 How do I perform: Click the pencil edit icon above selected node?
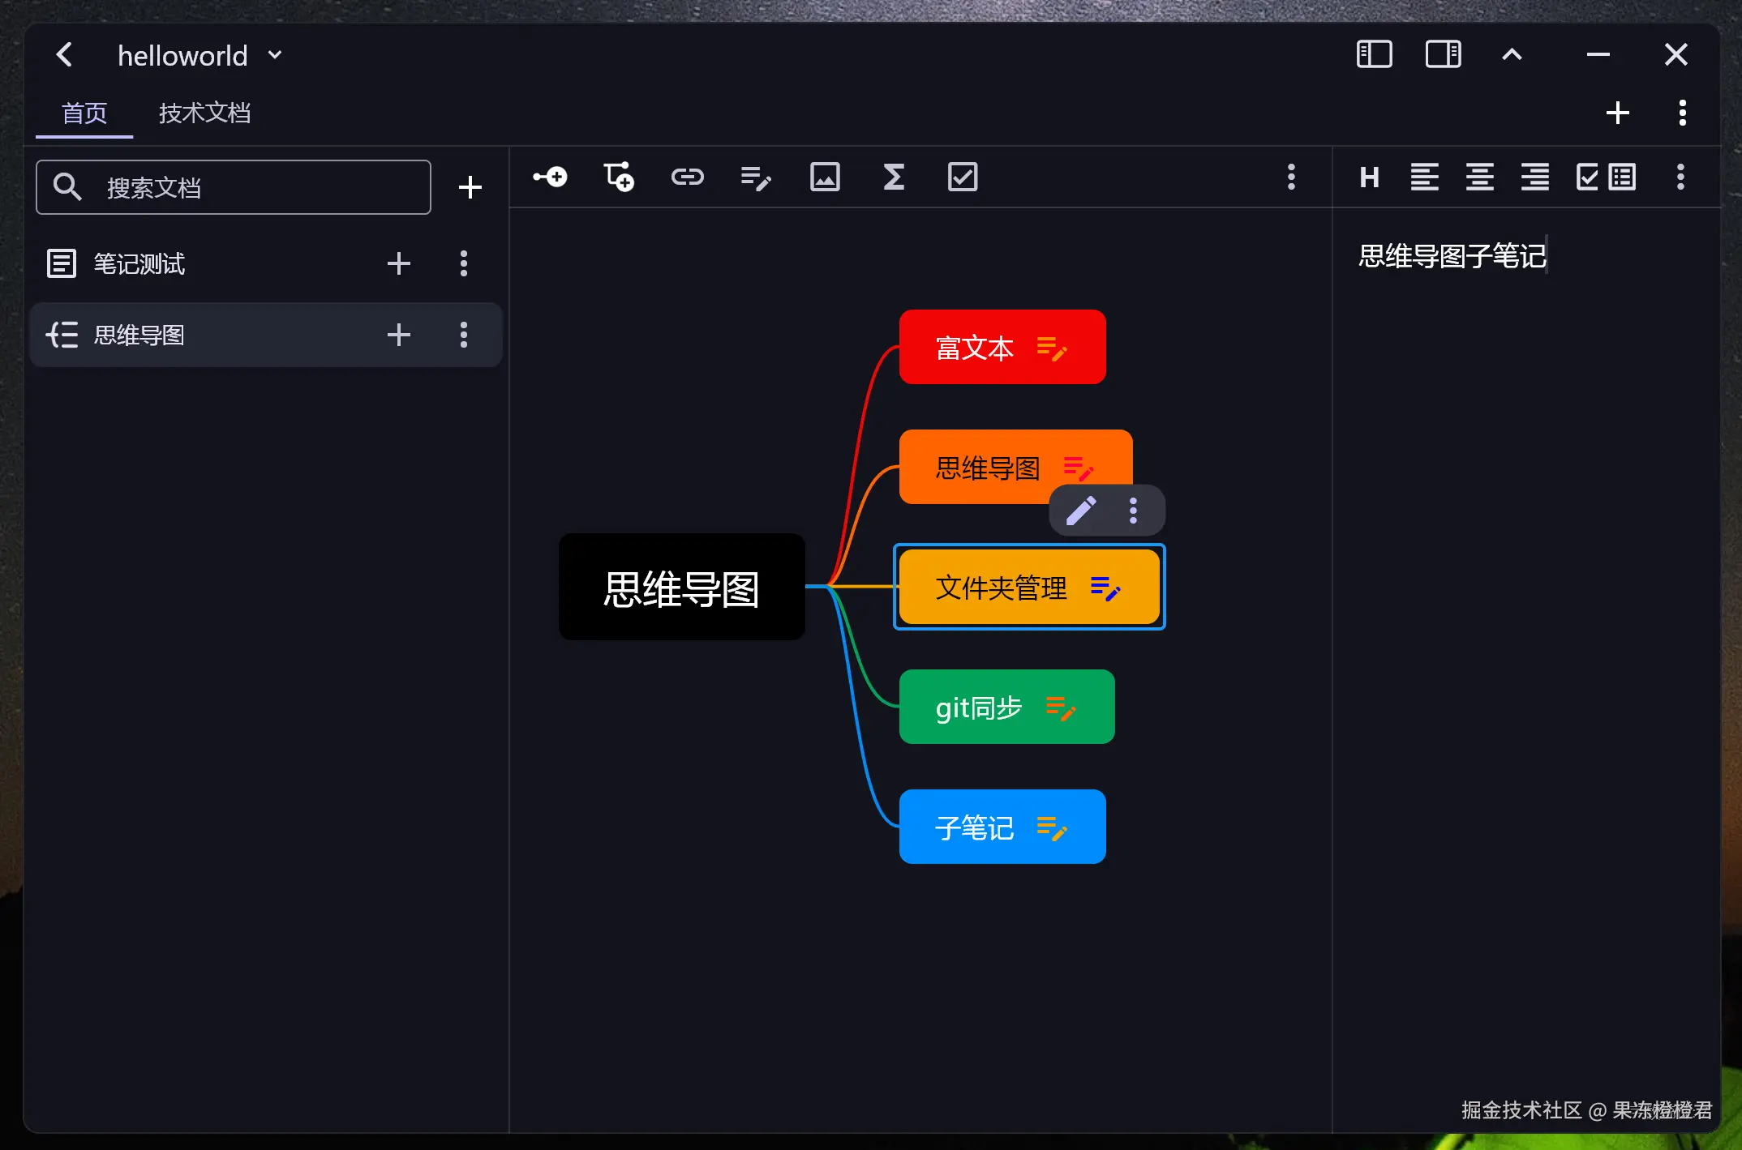tap(1081, 511)
